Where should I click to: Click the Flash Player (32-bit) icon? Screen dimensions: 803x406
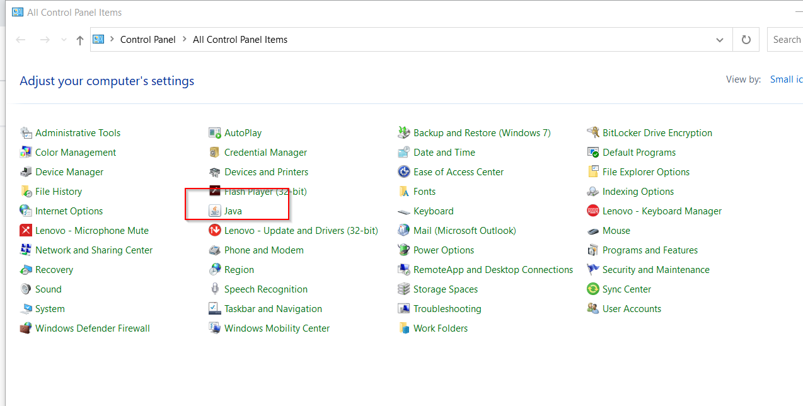215,192
